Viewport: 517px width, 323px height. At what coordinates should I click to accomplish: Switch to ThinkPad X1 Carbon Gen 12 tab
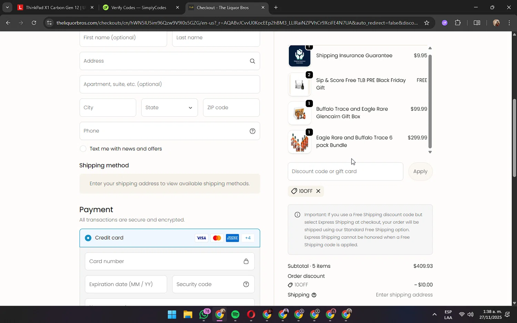tap(55, 8)
